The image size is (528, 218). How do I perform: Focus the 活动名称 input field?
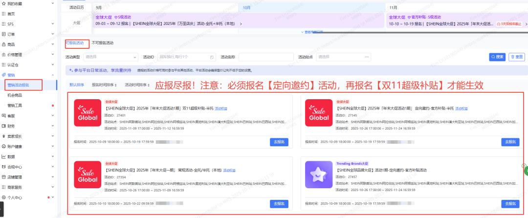point(266,57)
